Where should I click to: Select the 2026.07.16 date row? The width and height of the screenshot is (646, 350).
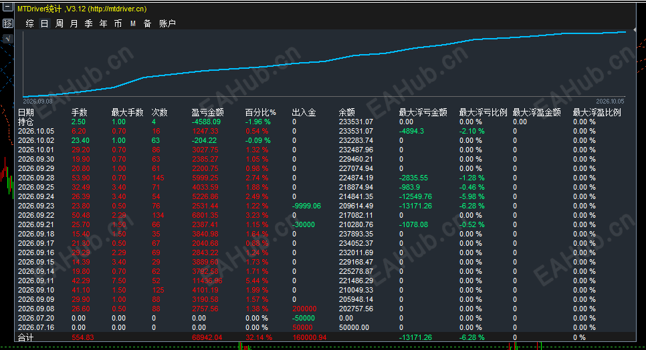tap(36, 328)
